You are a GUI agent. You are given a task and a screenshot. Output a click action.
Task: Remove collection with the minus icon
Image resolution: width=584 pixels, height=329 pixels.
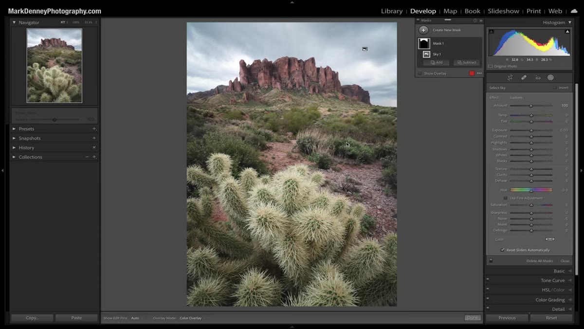(x=87, y=157)
